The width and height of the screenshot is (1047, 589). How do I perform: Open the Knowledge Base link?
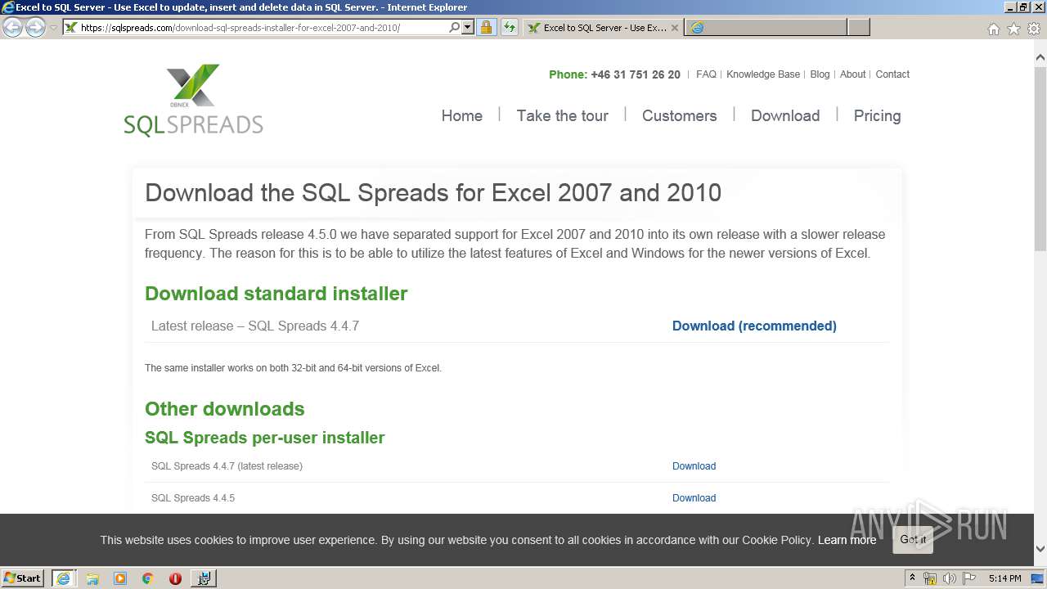pos(763,74)
